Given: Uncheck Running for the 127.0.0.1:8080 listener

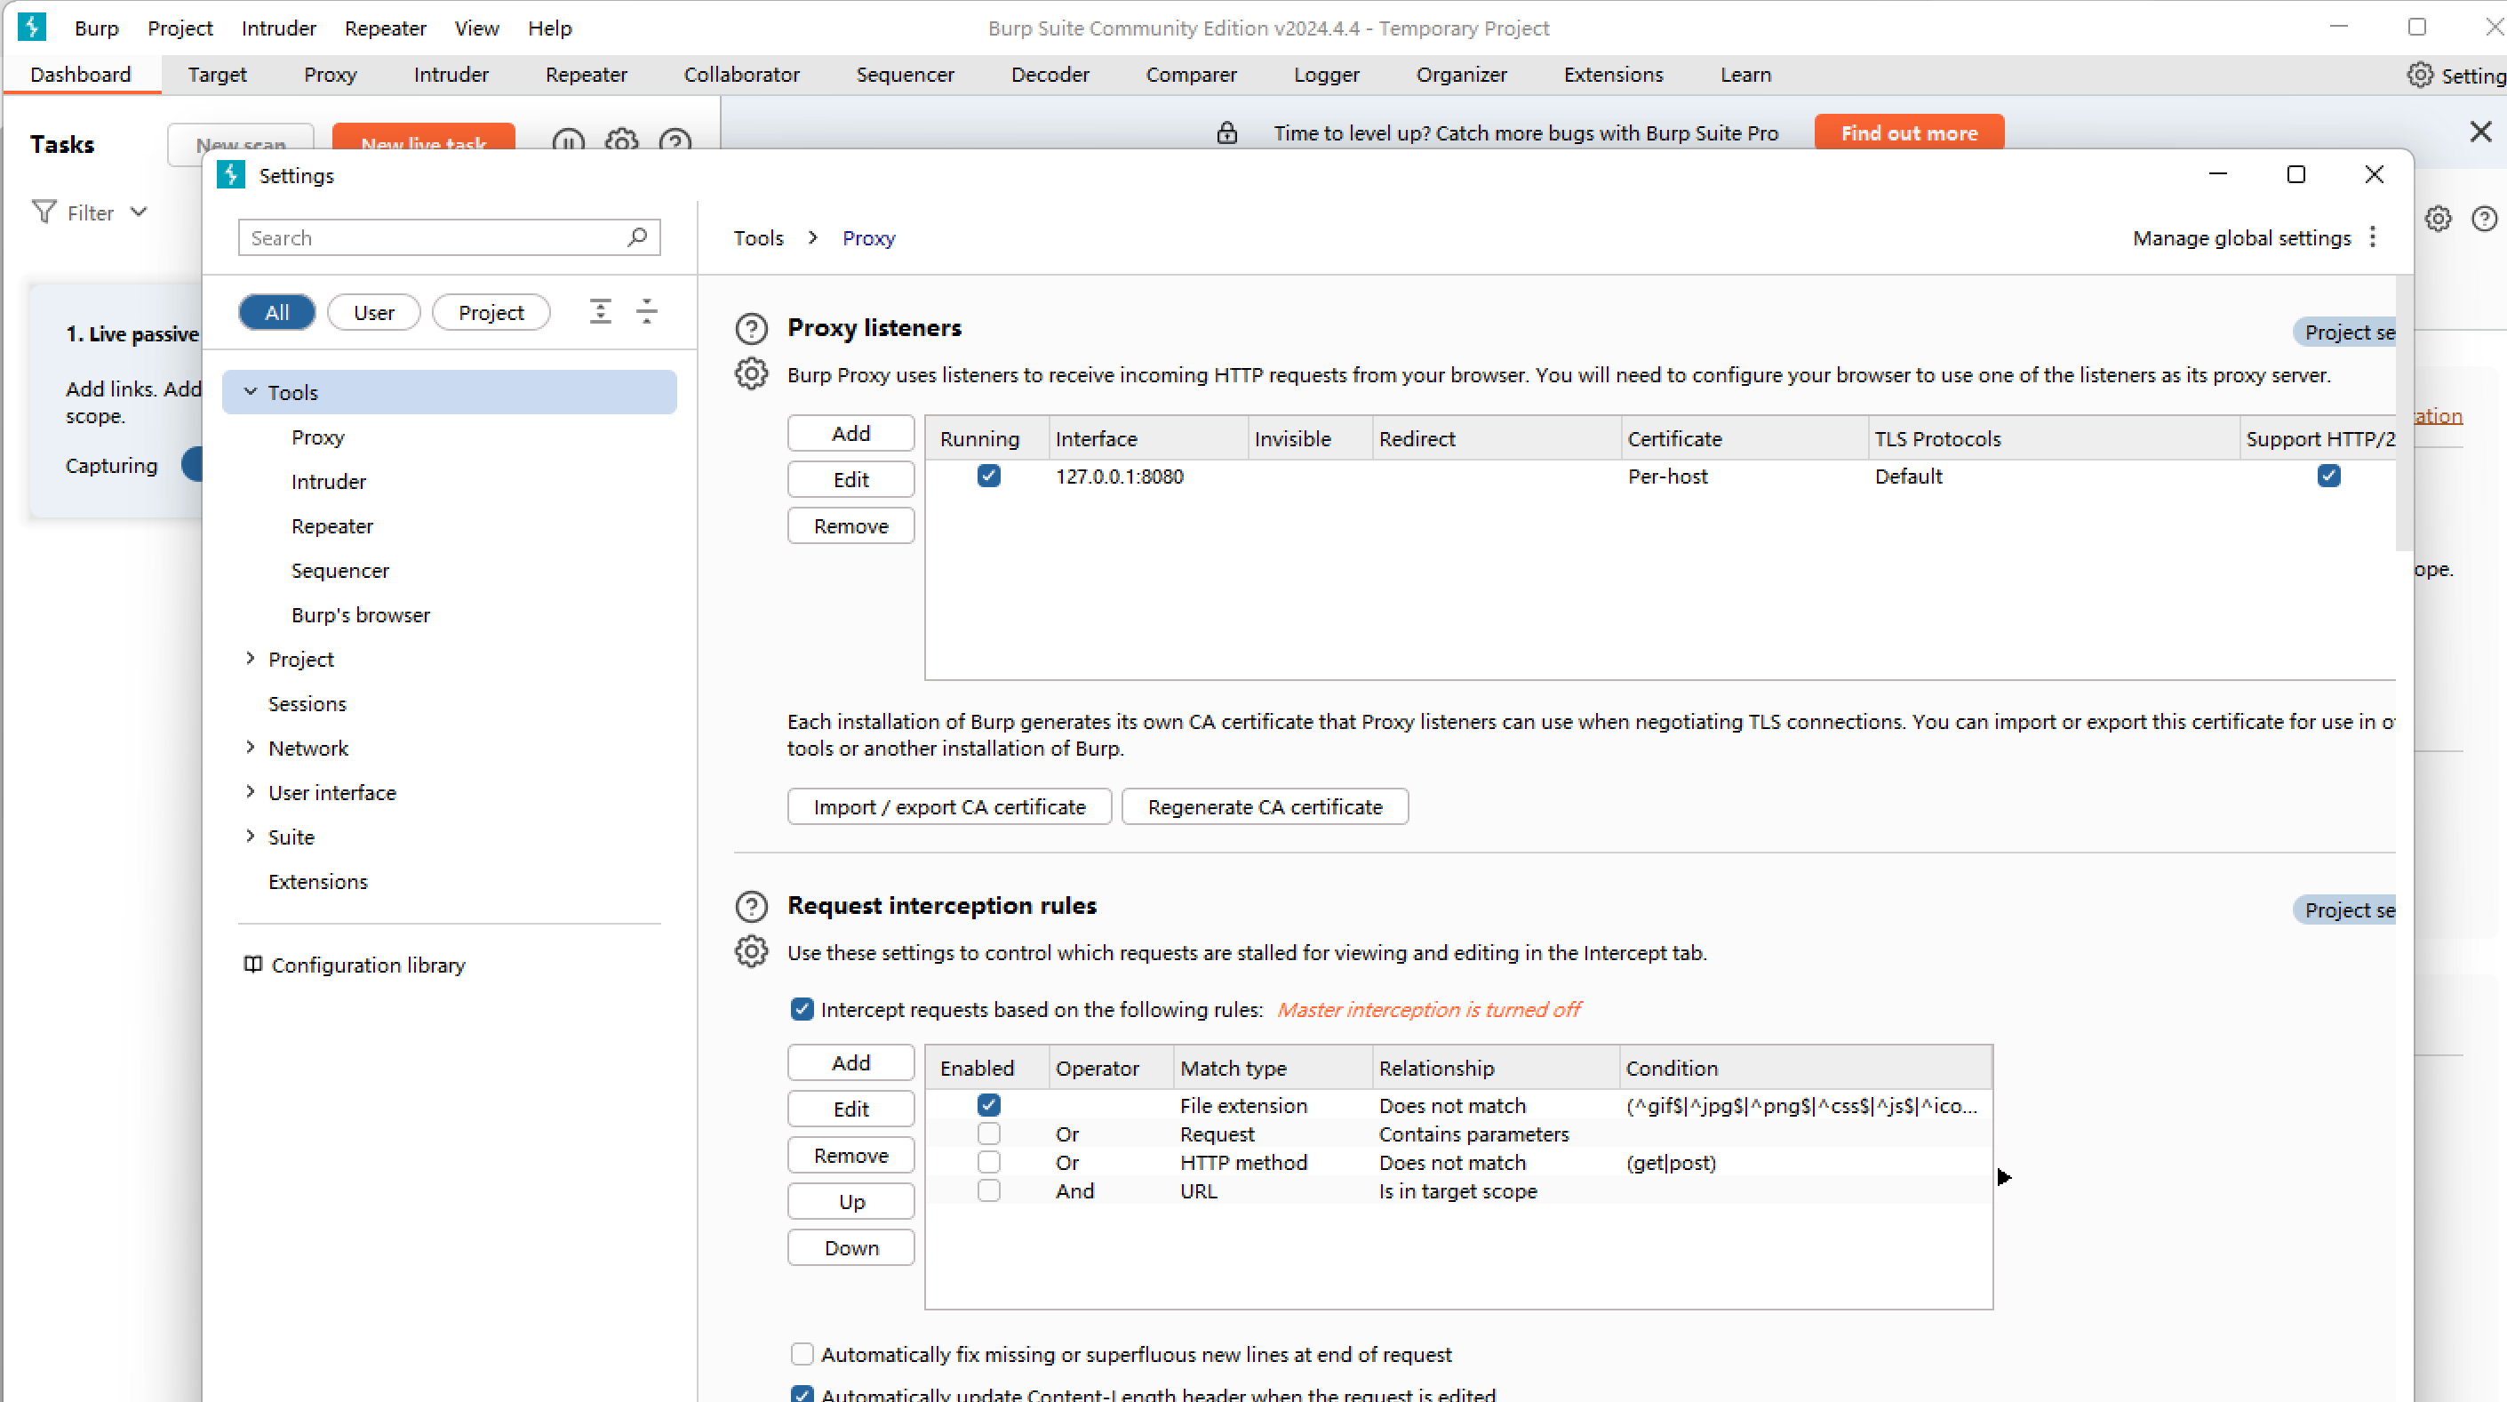Looking at the screenshot, I should [988, 477].
